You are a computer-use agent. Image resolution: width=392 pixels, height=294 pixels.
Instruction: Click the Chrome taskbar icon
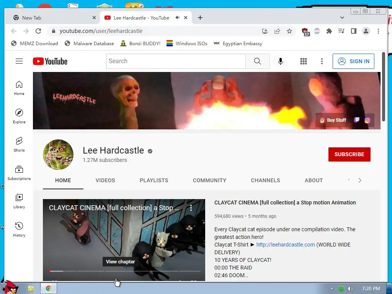point(49,289)
